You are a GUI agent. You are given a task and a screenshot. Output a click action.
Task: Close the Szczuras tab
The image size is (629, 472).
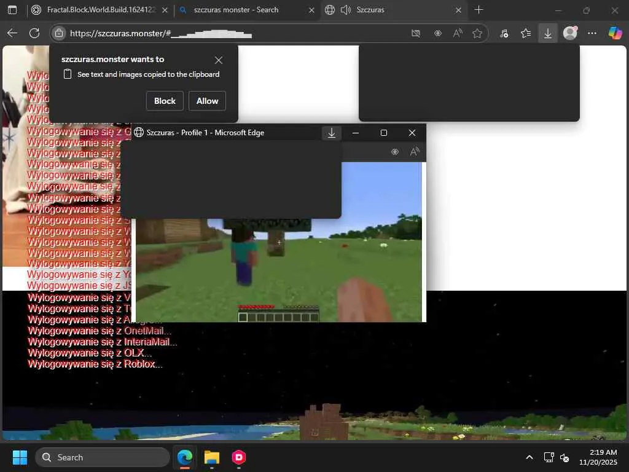458,10
